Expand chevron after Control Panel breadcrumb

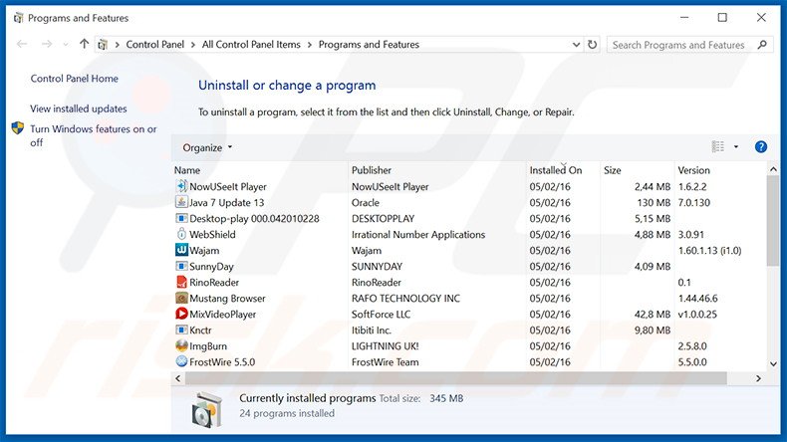click(193, 45)
